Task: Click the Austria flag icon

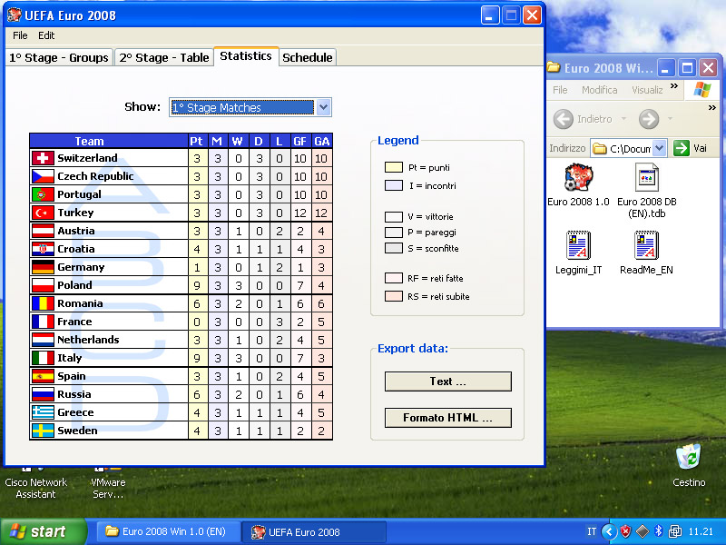Action: pyautogui.click(x=43, y=231)
